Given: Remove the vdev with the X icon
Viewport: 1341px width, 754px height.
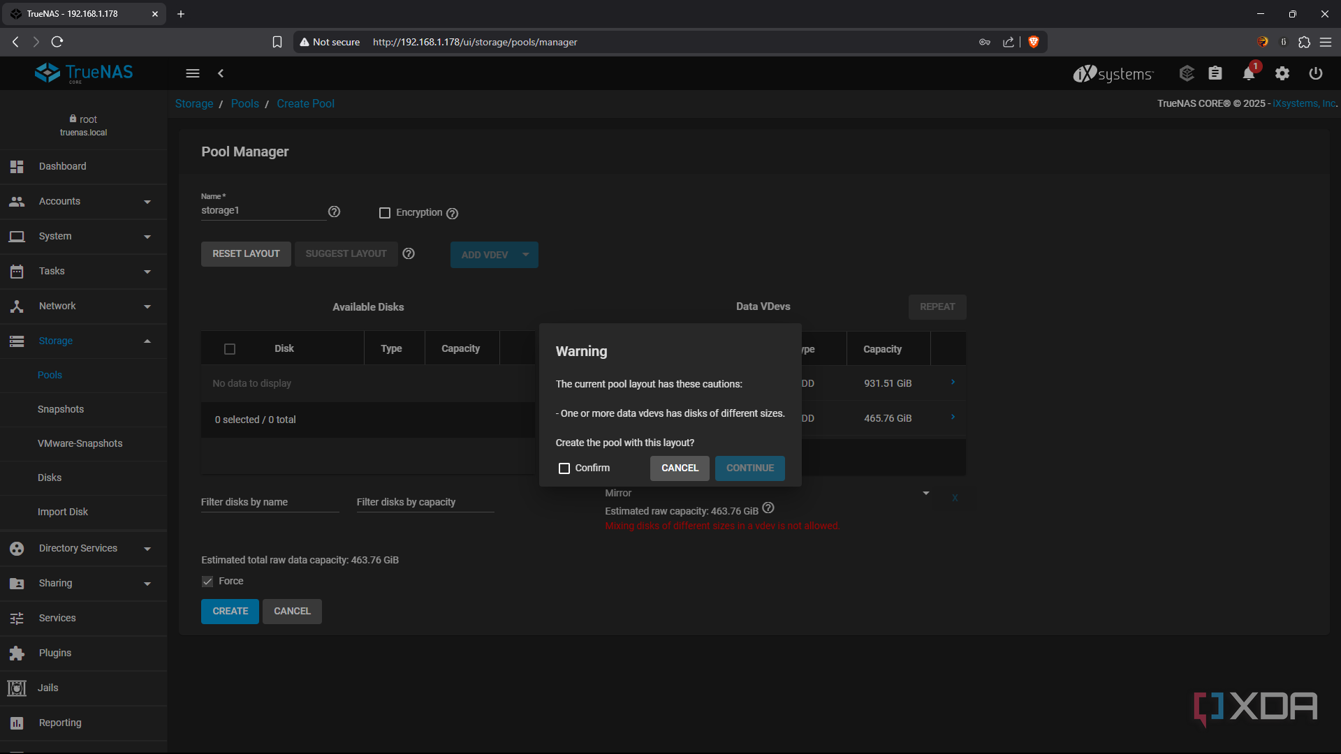Looking at the screenshot, I should click(955, 498).
